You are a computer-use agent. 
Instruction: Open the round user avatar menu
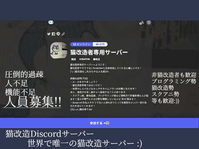(x=149, y=22)
